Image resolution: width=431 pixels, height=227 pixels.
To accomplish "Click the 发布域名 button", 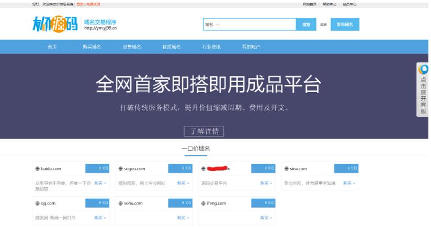I will (x=345, y=25).
